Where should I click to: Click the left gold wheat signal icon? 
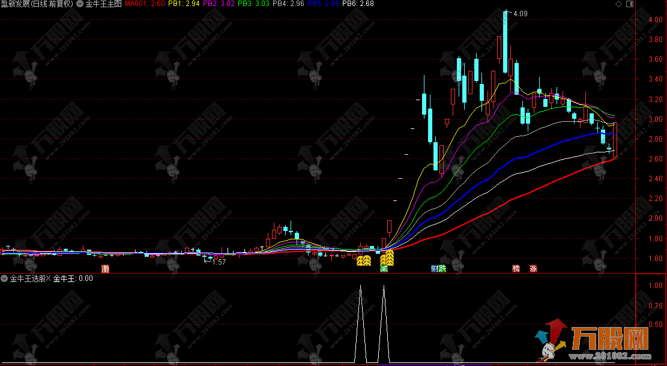[363, 260]
